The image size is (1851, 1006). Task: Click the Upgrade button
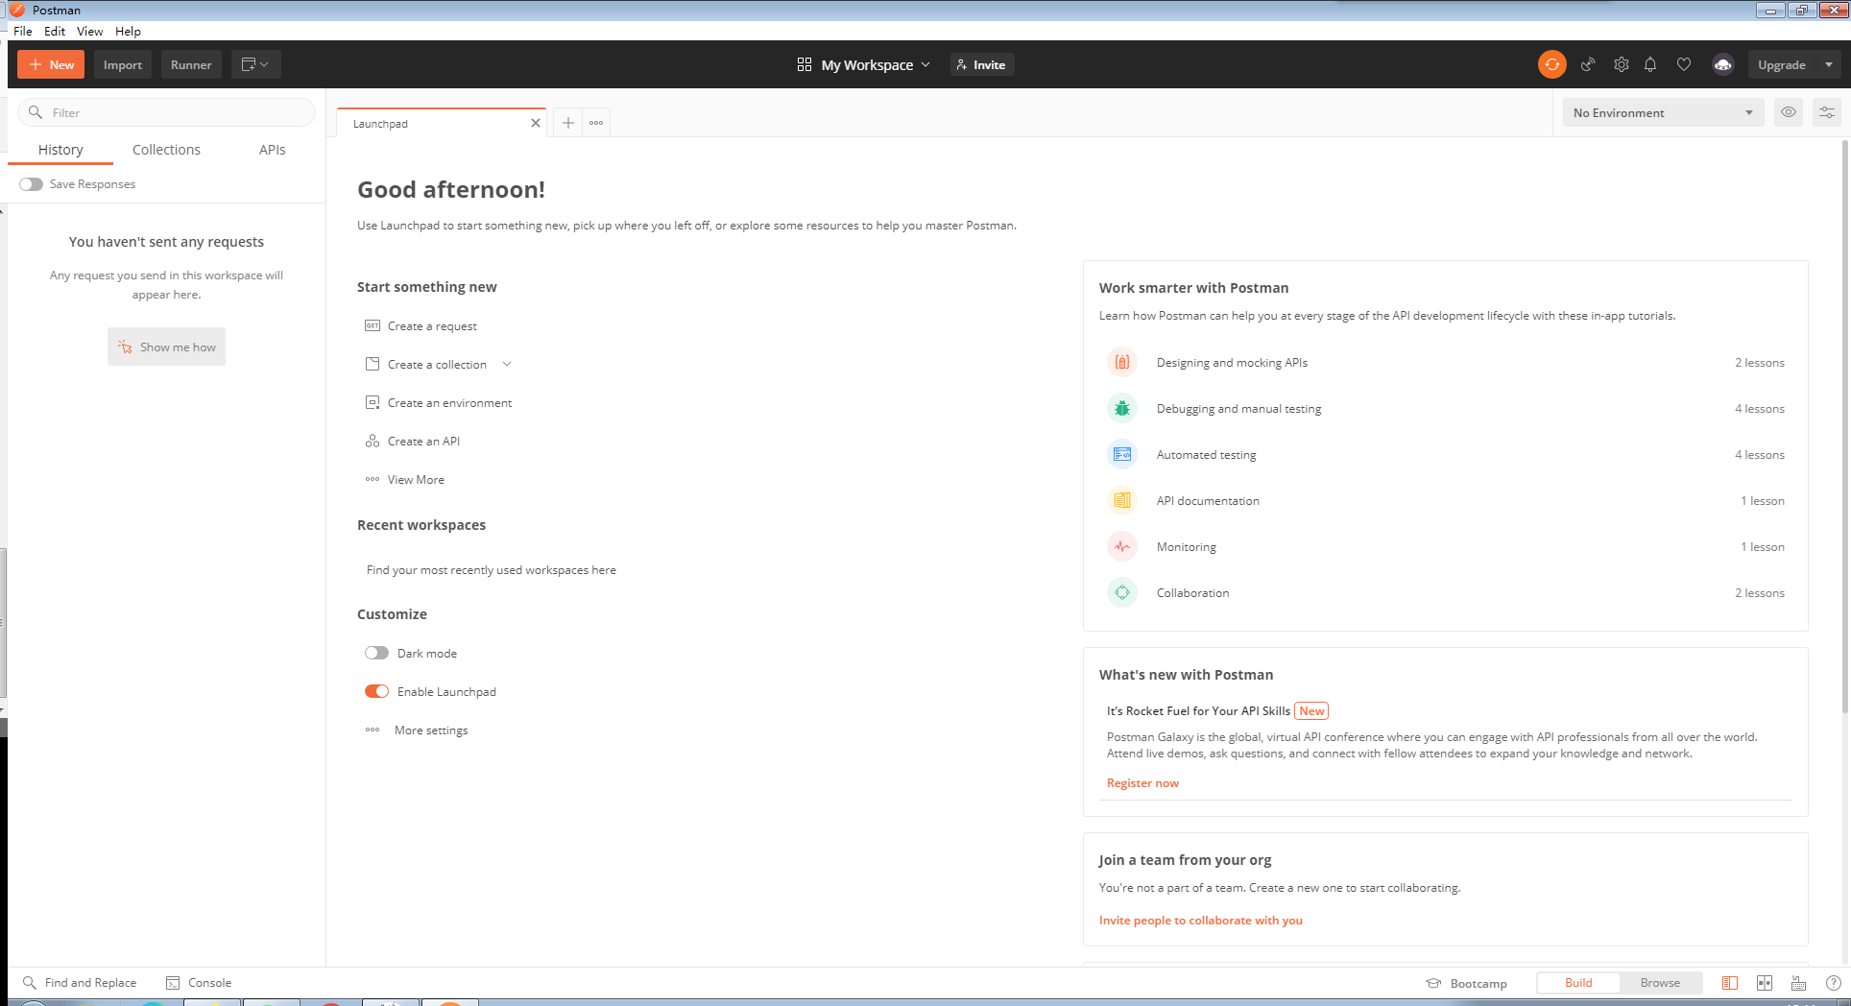pos(1782,64)
